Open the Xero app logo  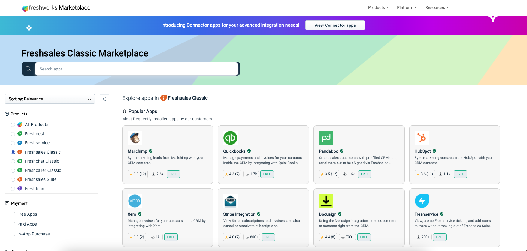[135, 201]
